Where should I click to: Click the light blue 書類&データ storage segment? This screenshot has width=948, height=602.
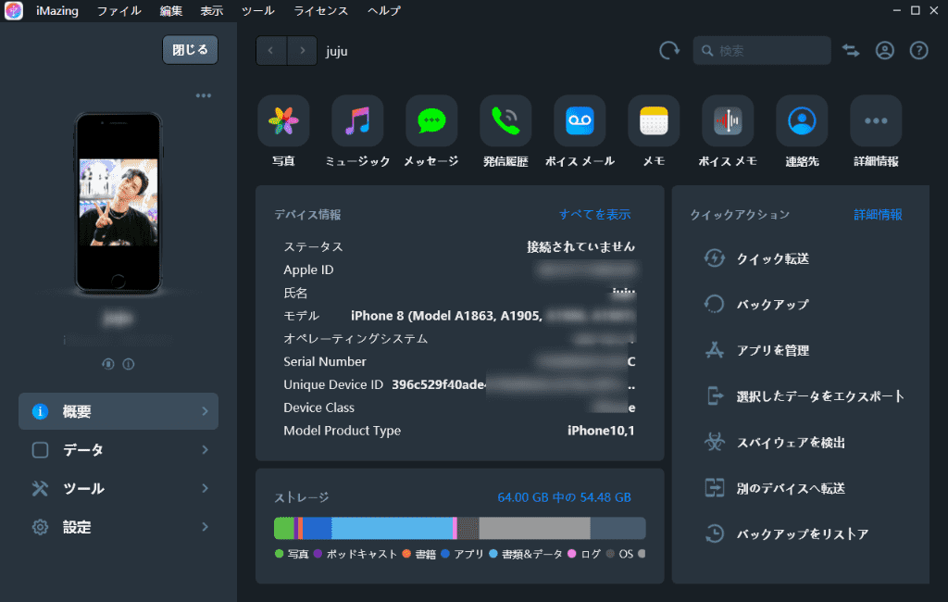[x=392, y=528]
